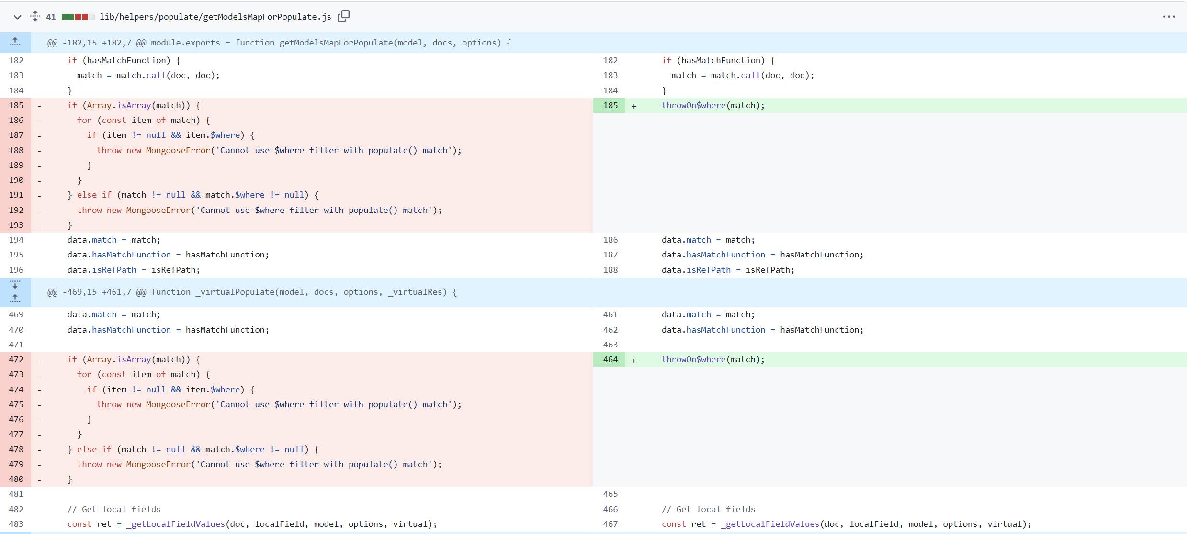Click hunk header text for _virtualPopulate
The width and height of the screenshot is (1187, 534).
pos(252,292)
